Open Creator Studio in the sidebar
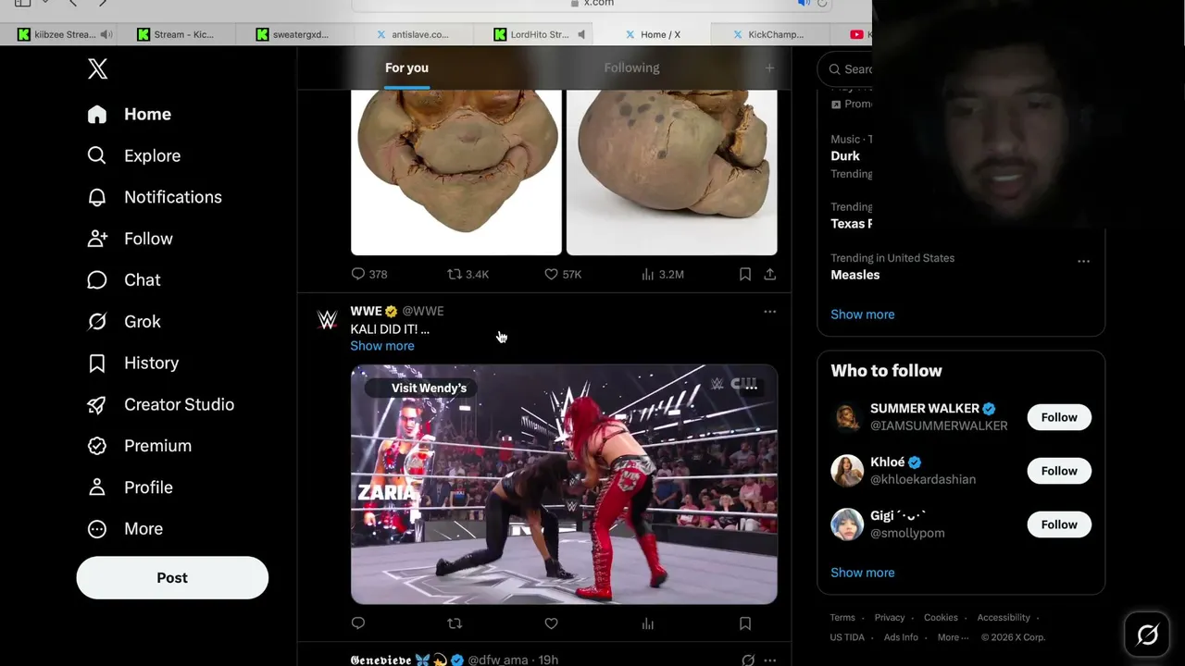The width and height of the screenshot is (1185, 666). click(x=160, y=404)
